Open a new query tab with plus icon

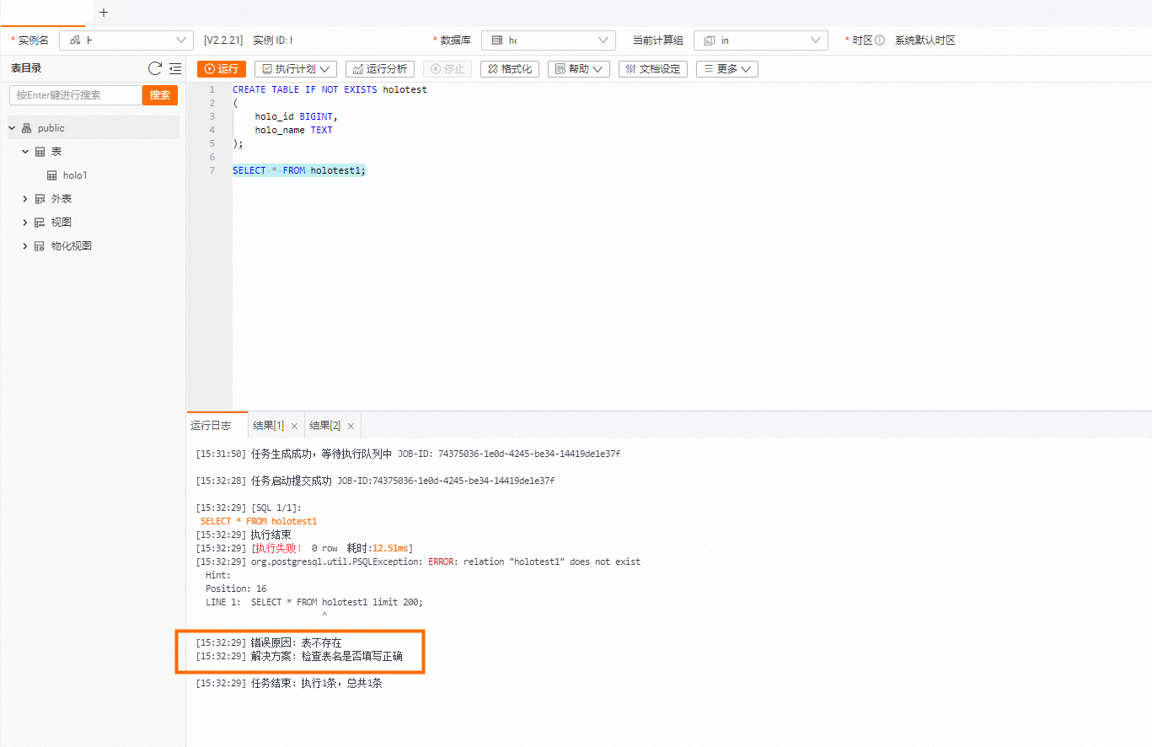[x=104, y=13]
